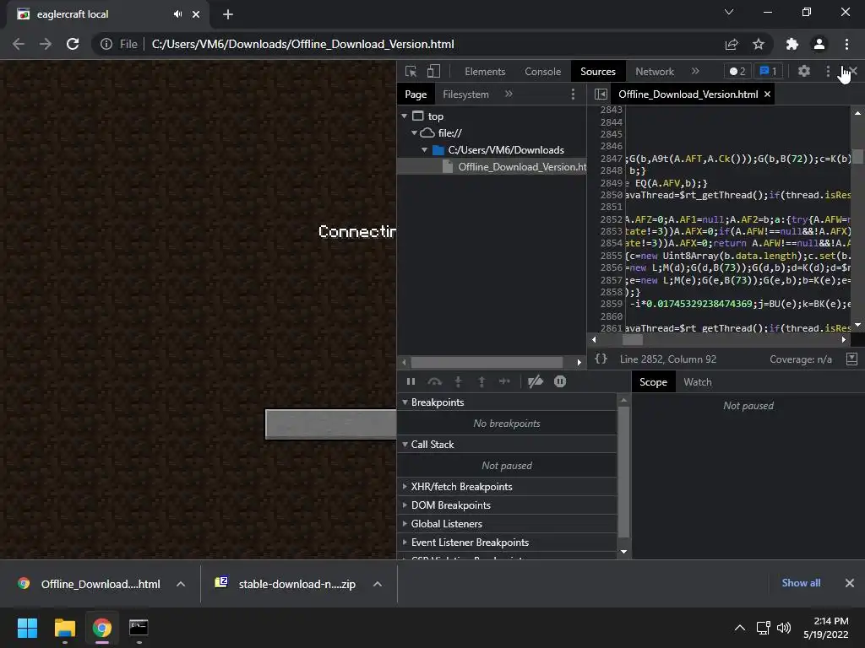Open a new tab with the plus button
Image resolution: width=865 pixels, height=648 pixels.
click(x=228, y=14)
